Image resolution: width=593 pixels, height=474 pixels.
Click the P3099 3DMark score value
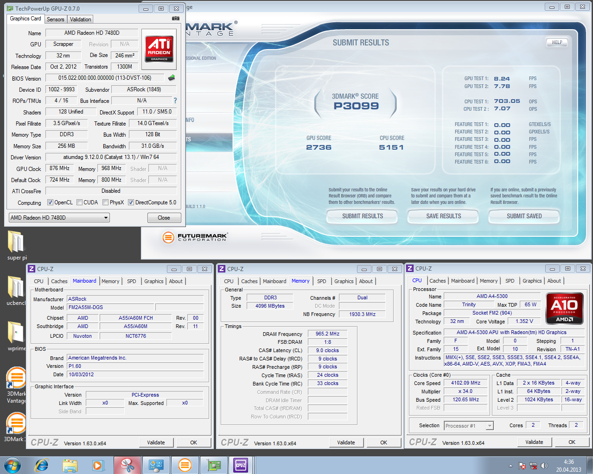(x=356, y=106)
